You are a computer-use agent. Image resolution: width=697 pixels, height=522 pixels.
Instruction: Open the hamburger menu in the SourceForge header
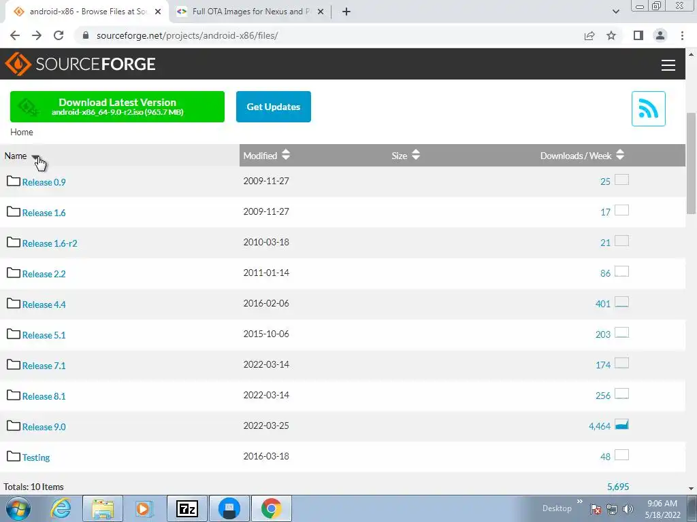pyautogui.click(x=668, y=65)
